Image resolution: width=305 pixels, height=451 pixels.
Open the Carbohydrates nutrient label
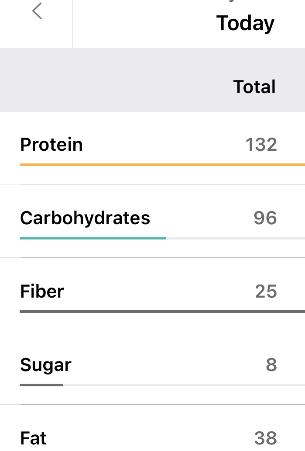[85, 218]
